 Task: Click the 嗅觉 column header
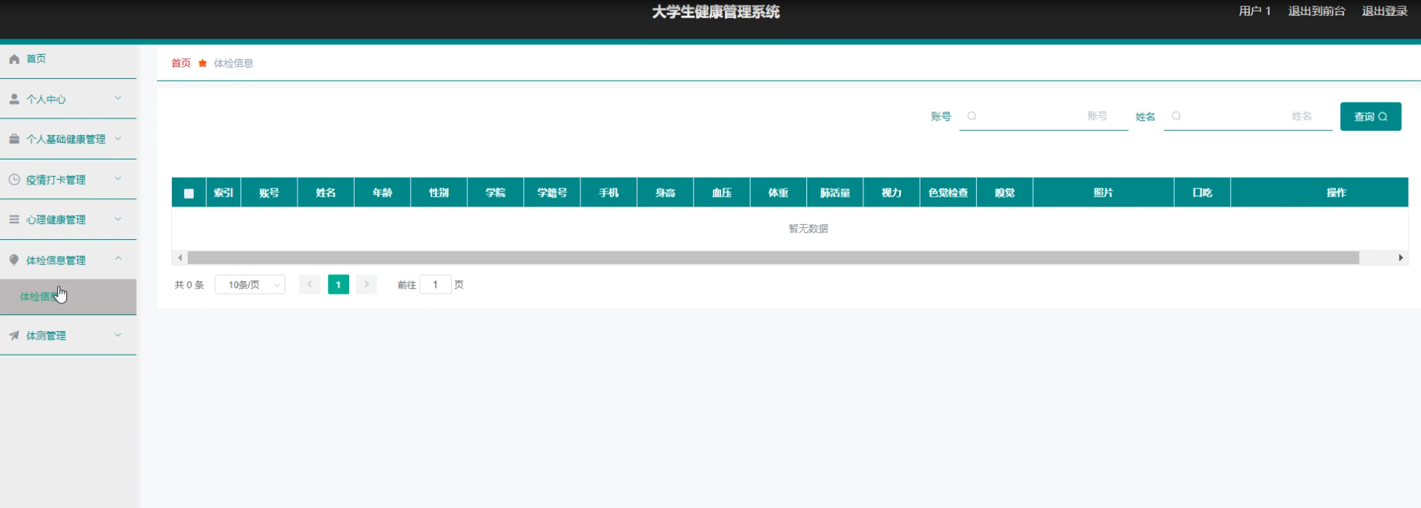[1005, 193]
